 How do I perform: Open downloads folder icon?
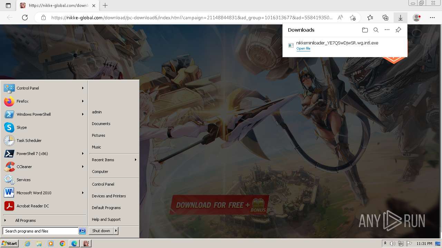click(365, 30)
